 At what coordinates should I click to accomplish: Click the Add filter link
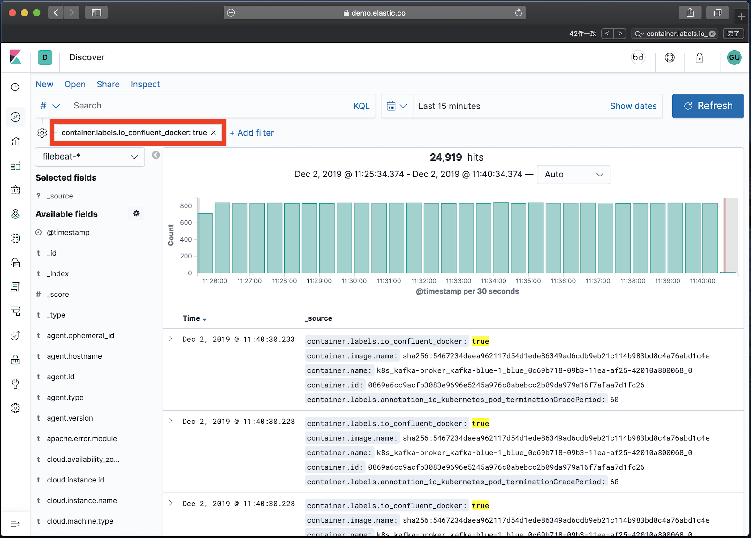[x=252, y=133]
